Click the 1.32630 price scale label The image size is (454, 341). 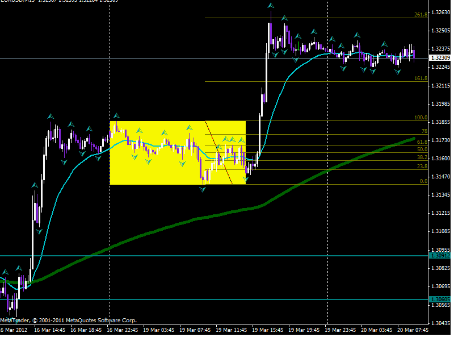coord(441,12)
